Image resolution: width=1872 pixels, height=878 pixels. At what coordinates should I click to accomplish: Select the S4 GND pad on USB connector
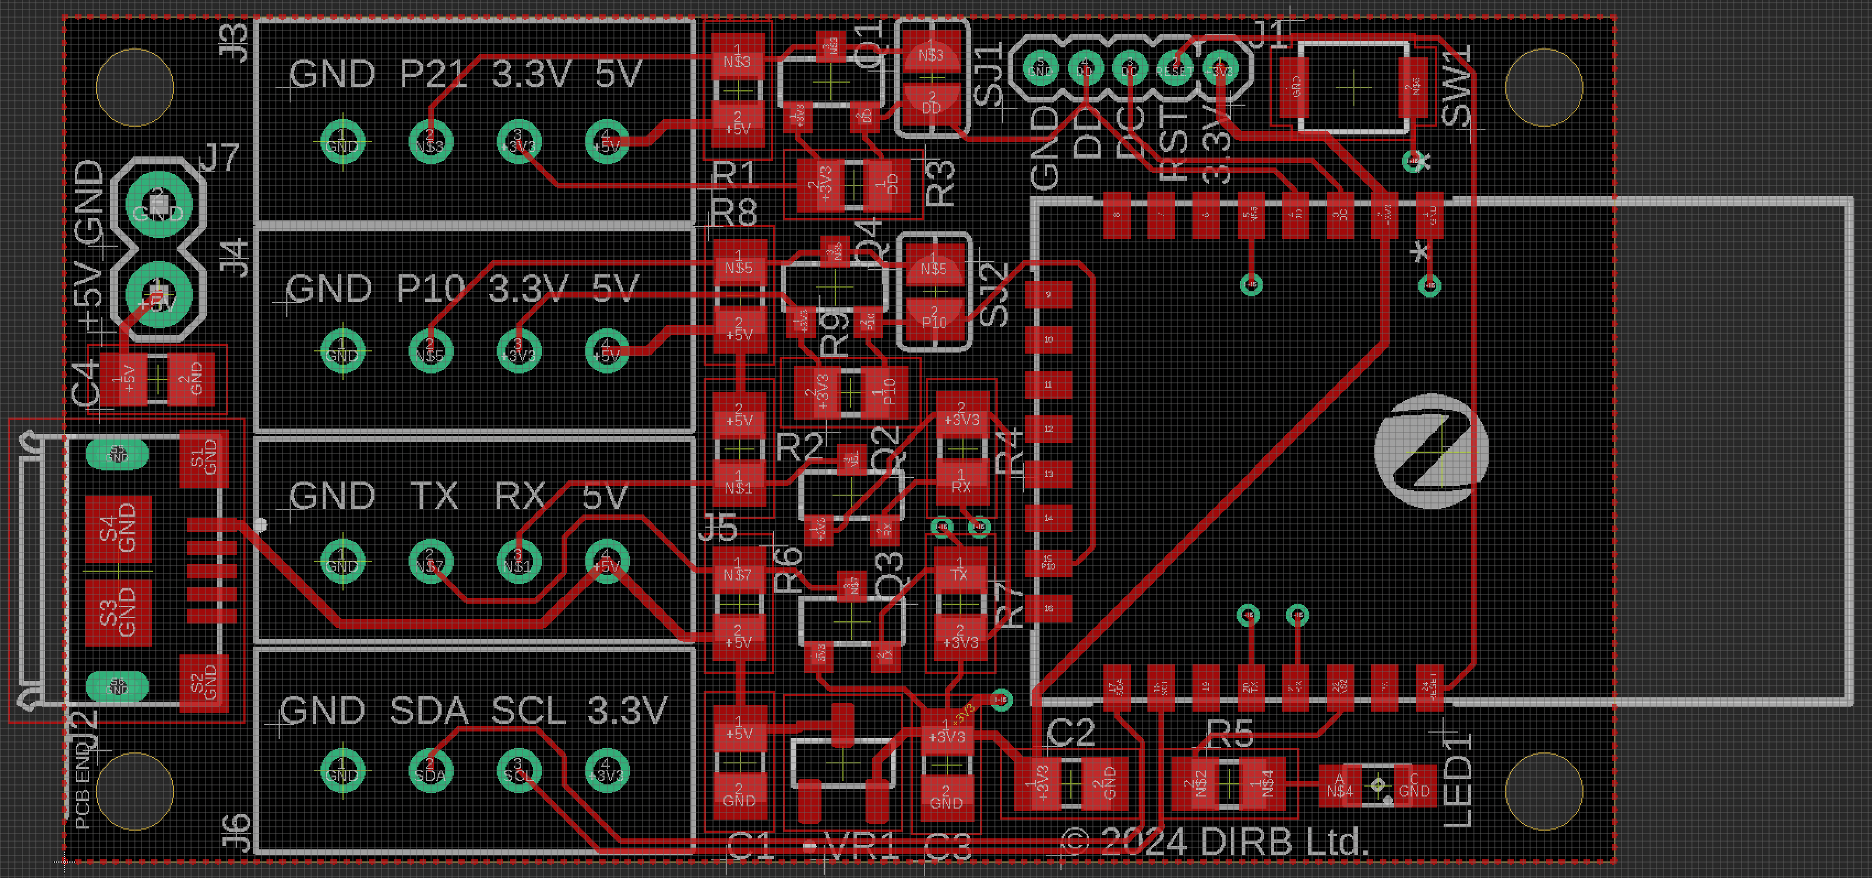tap(118, 528)
